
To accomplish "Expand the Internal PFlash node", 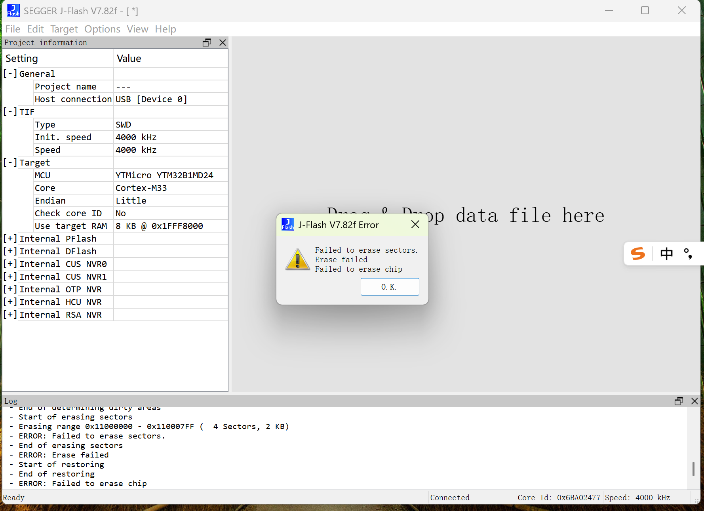I will 10,238.
